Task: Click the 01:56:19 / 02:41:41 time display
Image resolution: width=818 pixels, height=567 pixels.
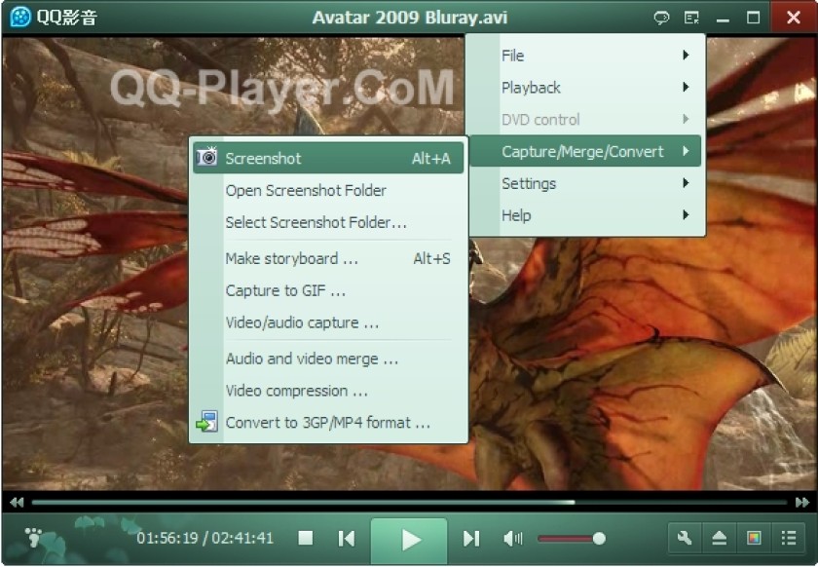Action: pos(205,538)
